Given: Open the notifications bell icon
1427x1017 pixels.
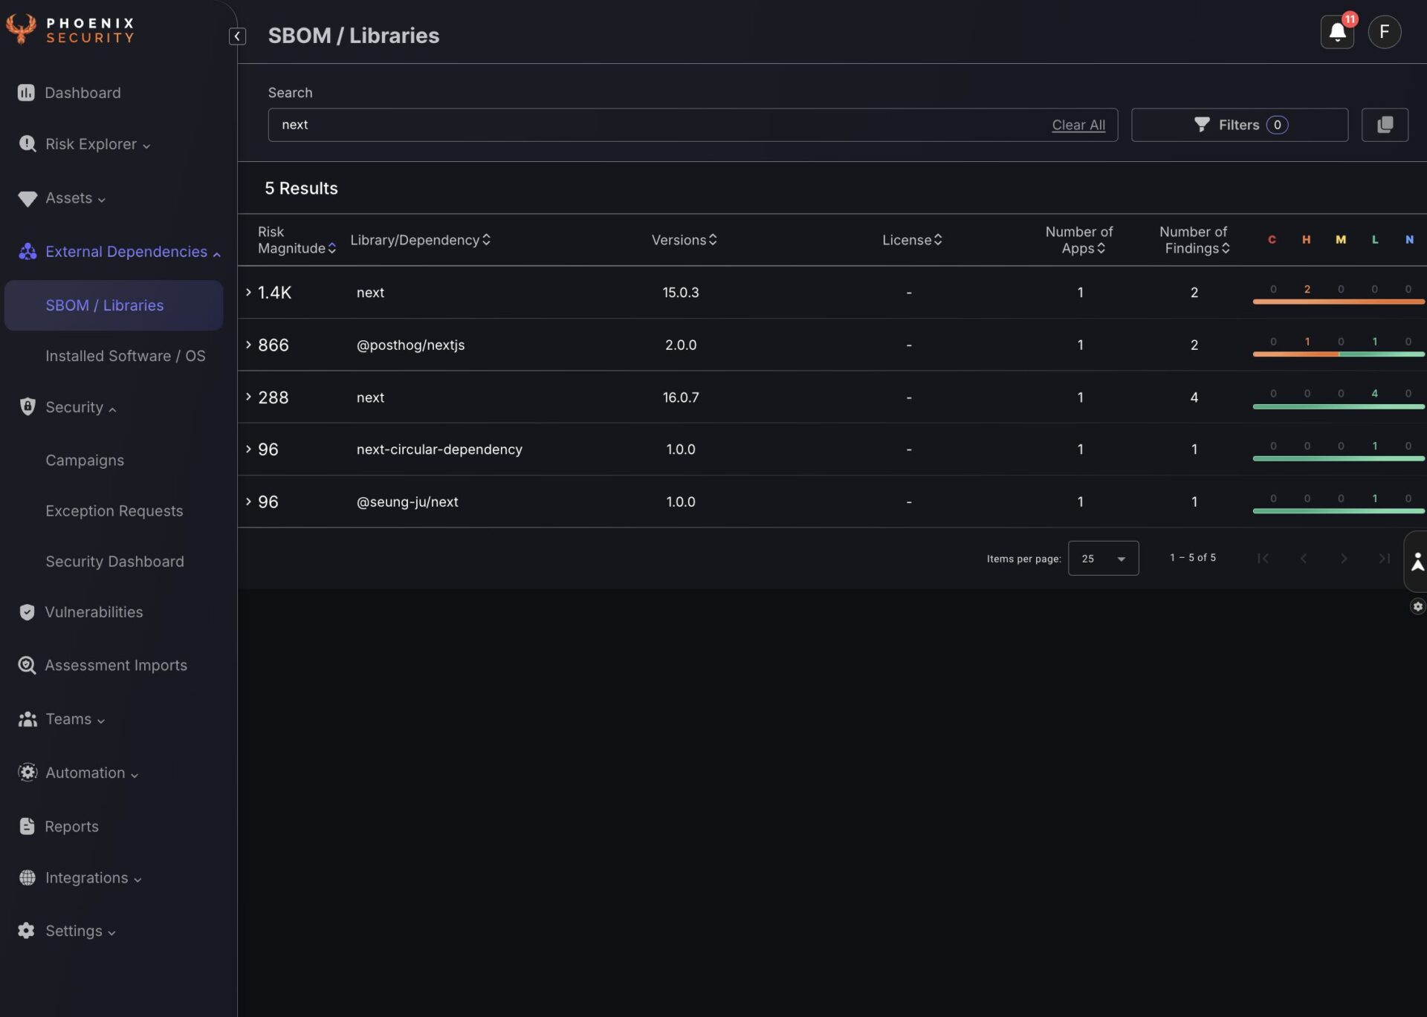Looking at the screenshot, I should pos(1336,32).
